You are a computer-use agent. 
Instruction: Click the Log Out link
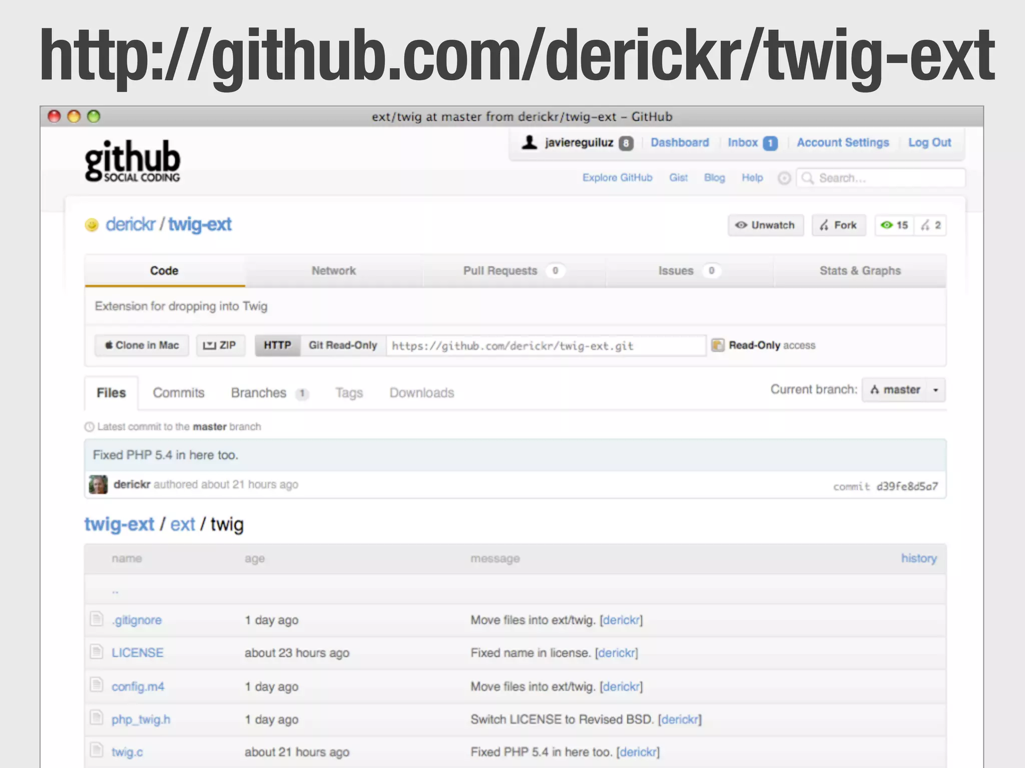[929, 142]
